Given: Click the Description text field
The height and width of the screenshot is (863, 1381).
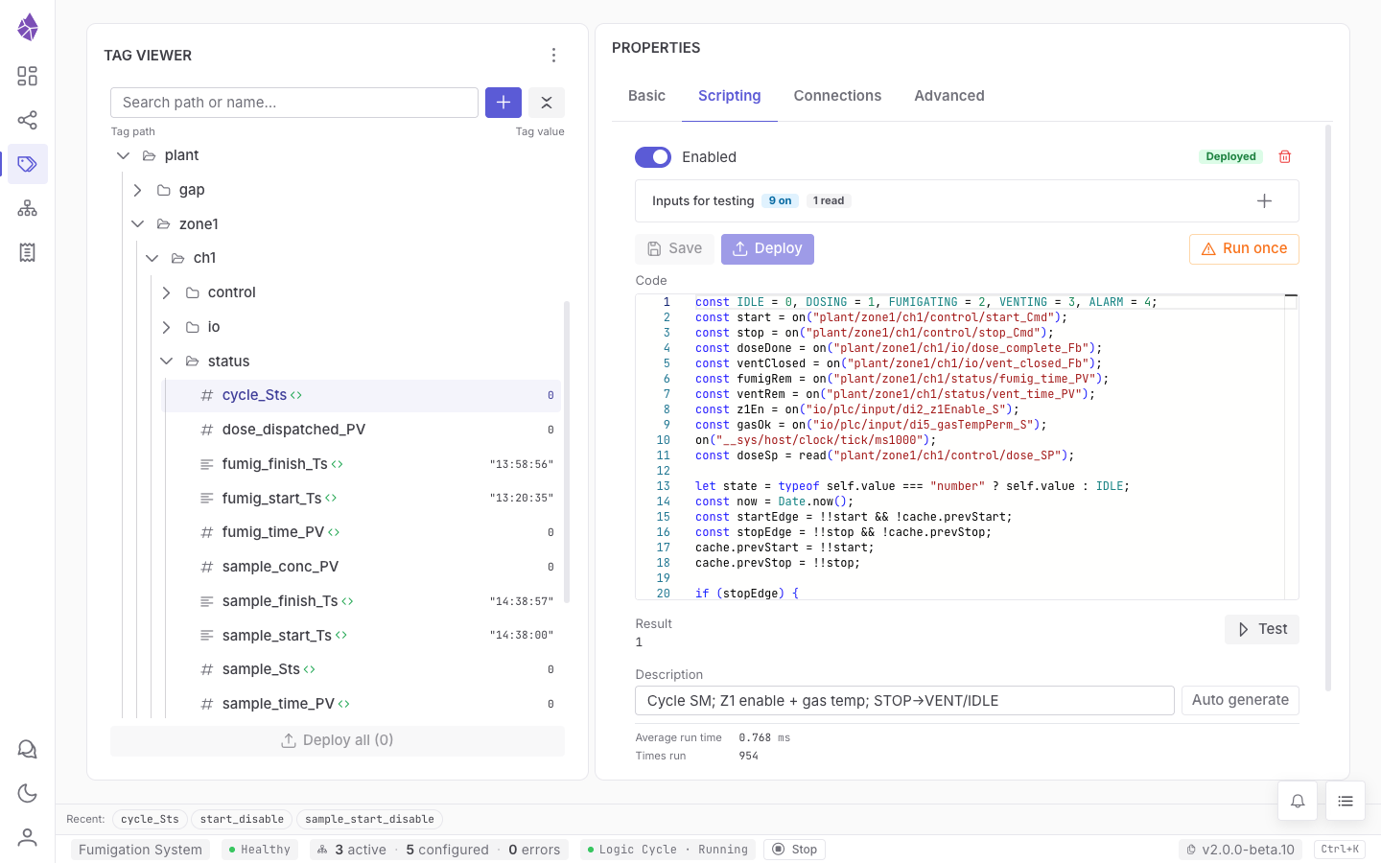Looking at the screenshot, I should click(904, 701).
